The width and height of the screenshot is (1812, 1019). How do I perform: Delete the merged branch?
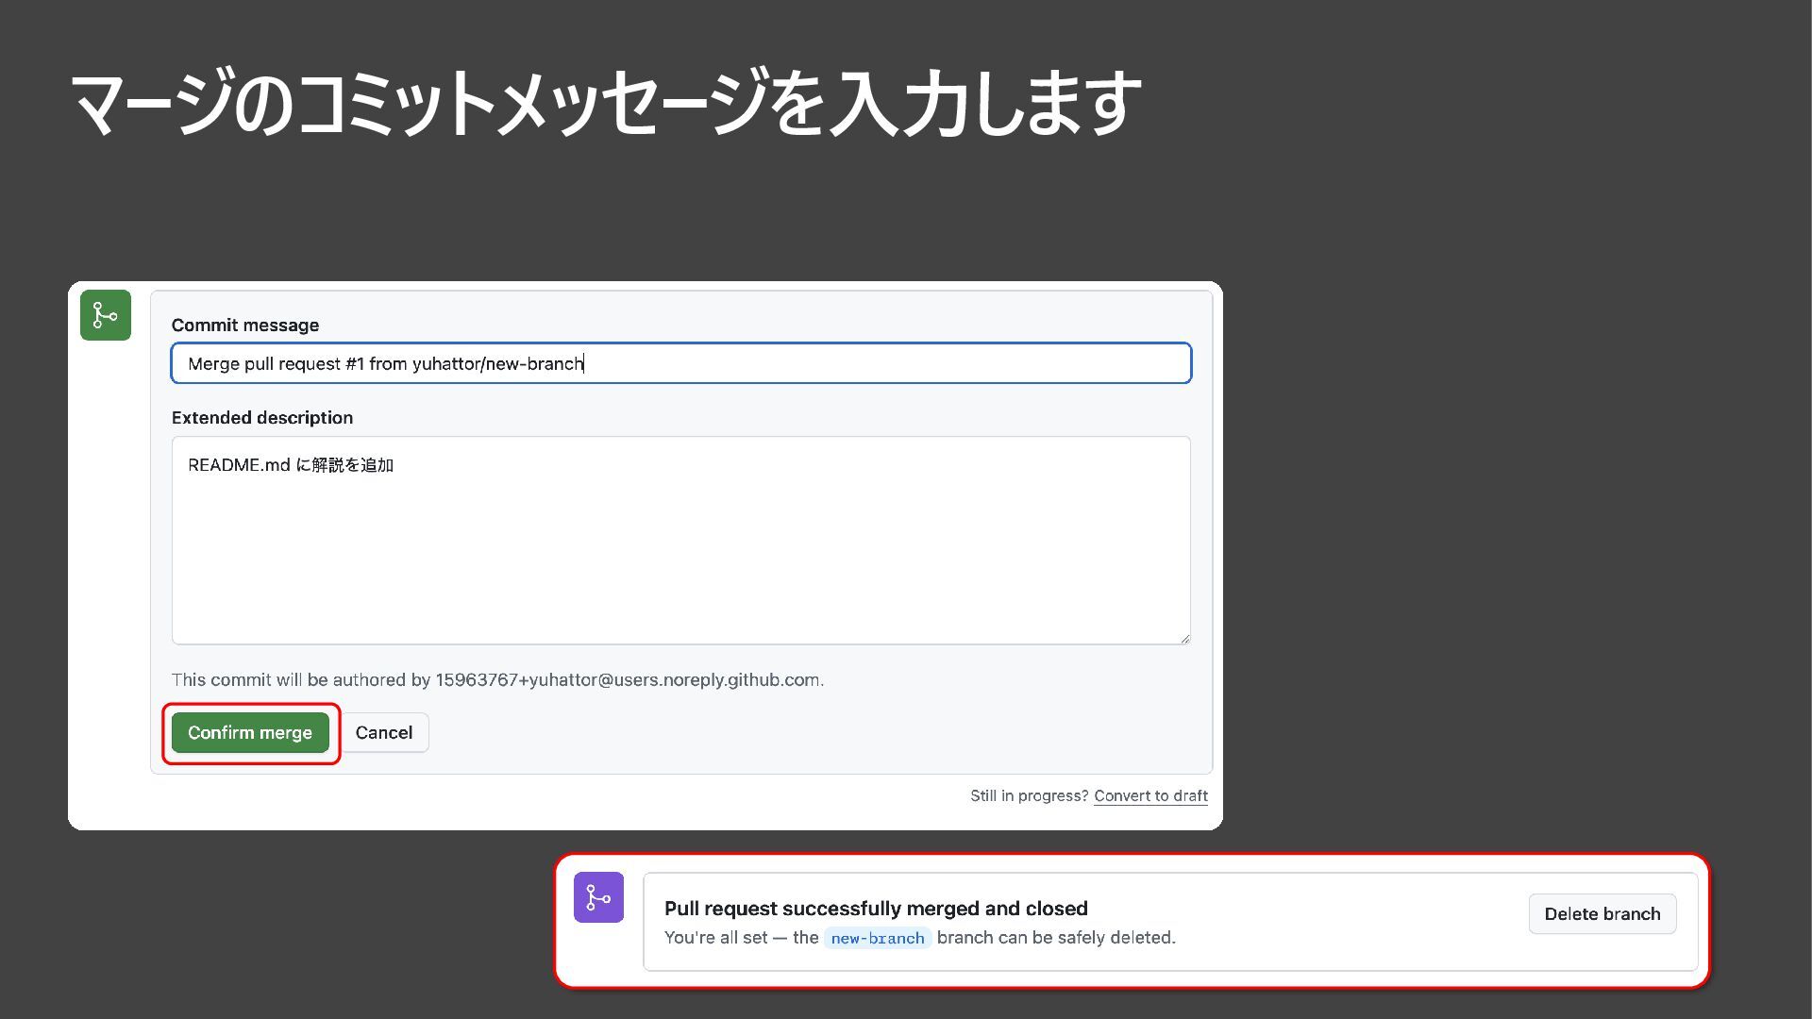coord(1602,914)
